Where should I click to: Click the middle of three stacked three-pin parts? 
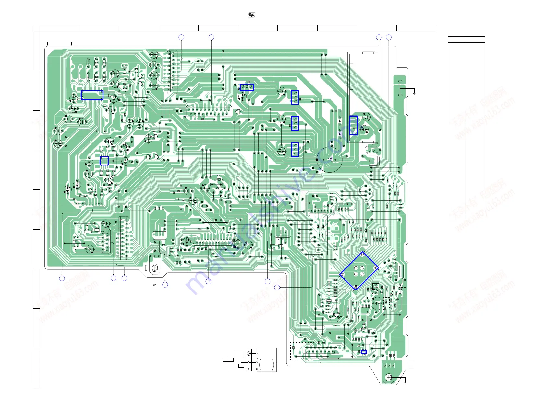point(295,123)
